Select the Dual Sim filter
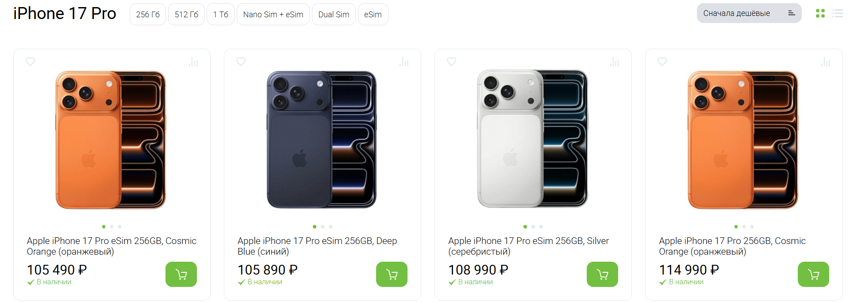The height and width of the screenshot is (302, 854). 334,15
